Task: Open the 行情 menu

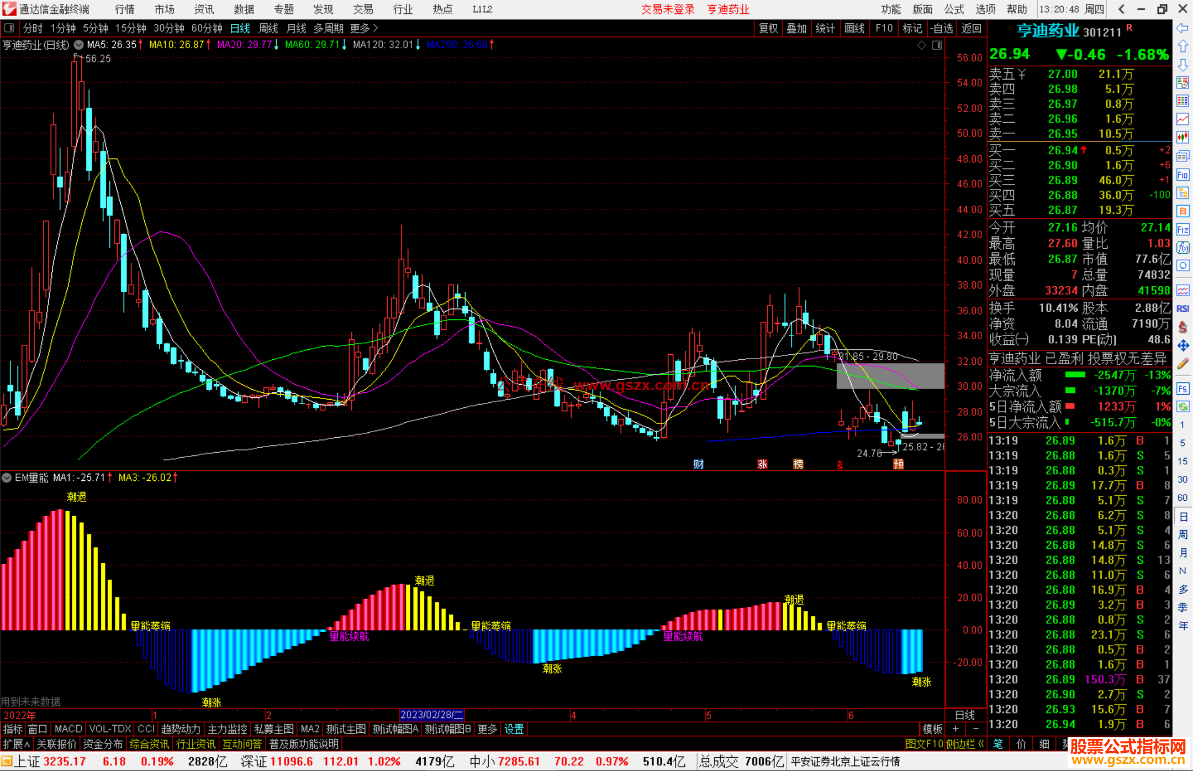Action: coord(124,9)
